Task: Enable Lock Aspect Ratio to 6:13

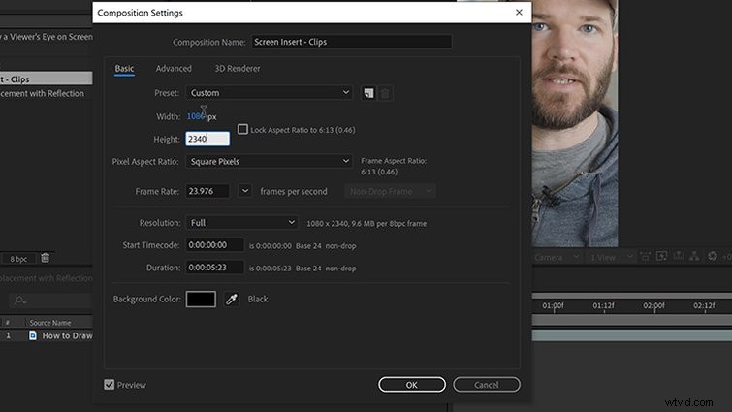Action: (242, 129)
